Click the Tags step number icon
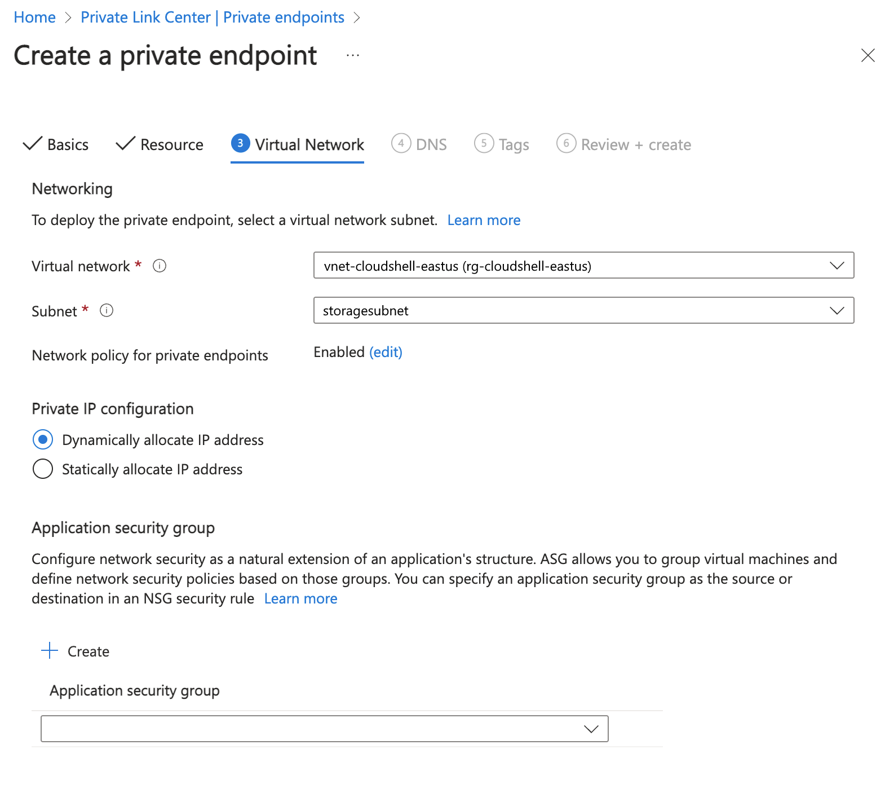This screenshot has height=793, width=885. tap(484, 143)
